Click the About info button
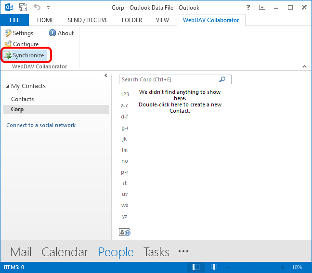Image resolution: width=312 pixels, height=273 pixels. pos(61,33)
